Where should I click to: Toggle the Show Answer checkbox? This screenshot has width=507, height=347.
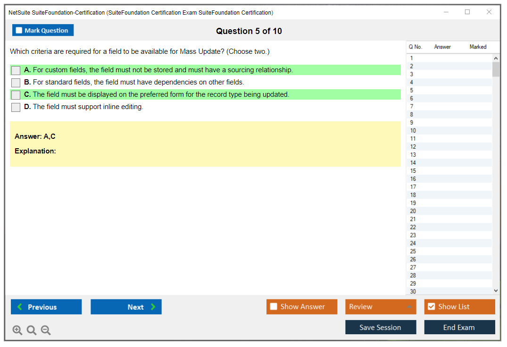point(274,306)
